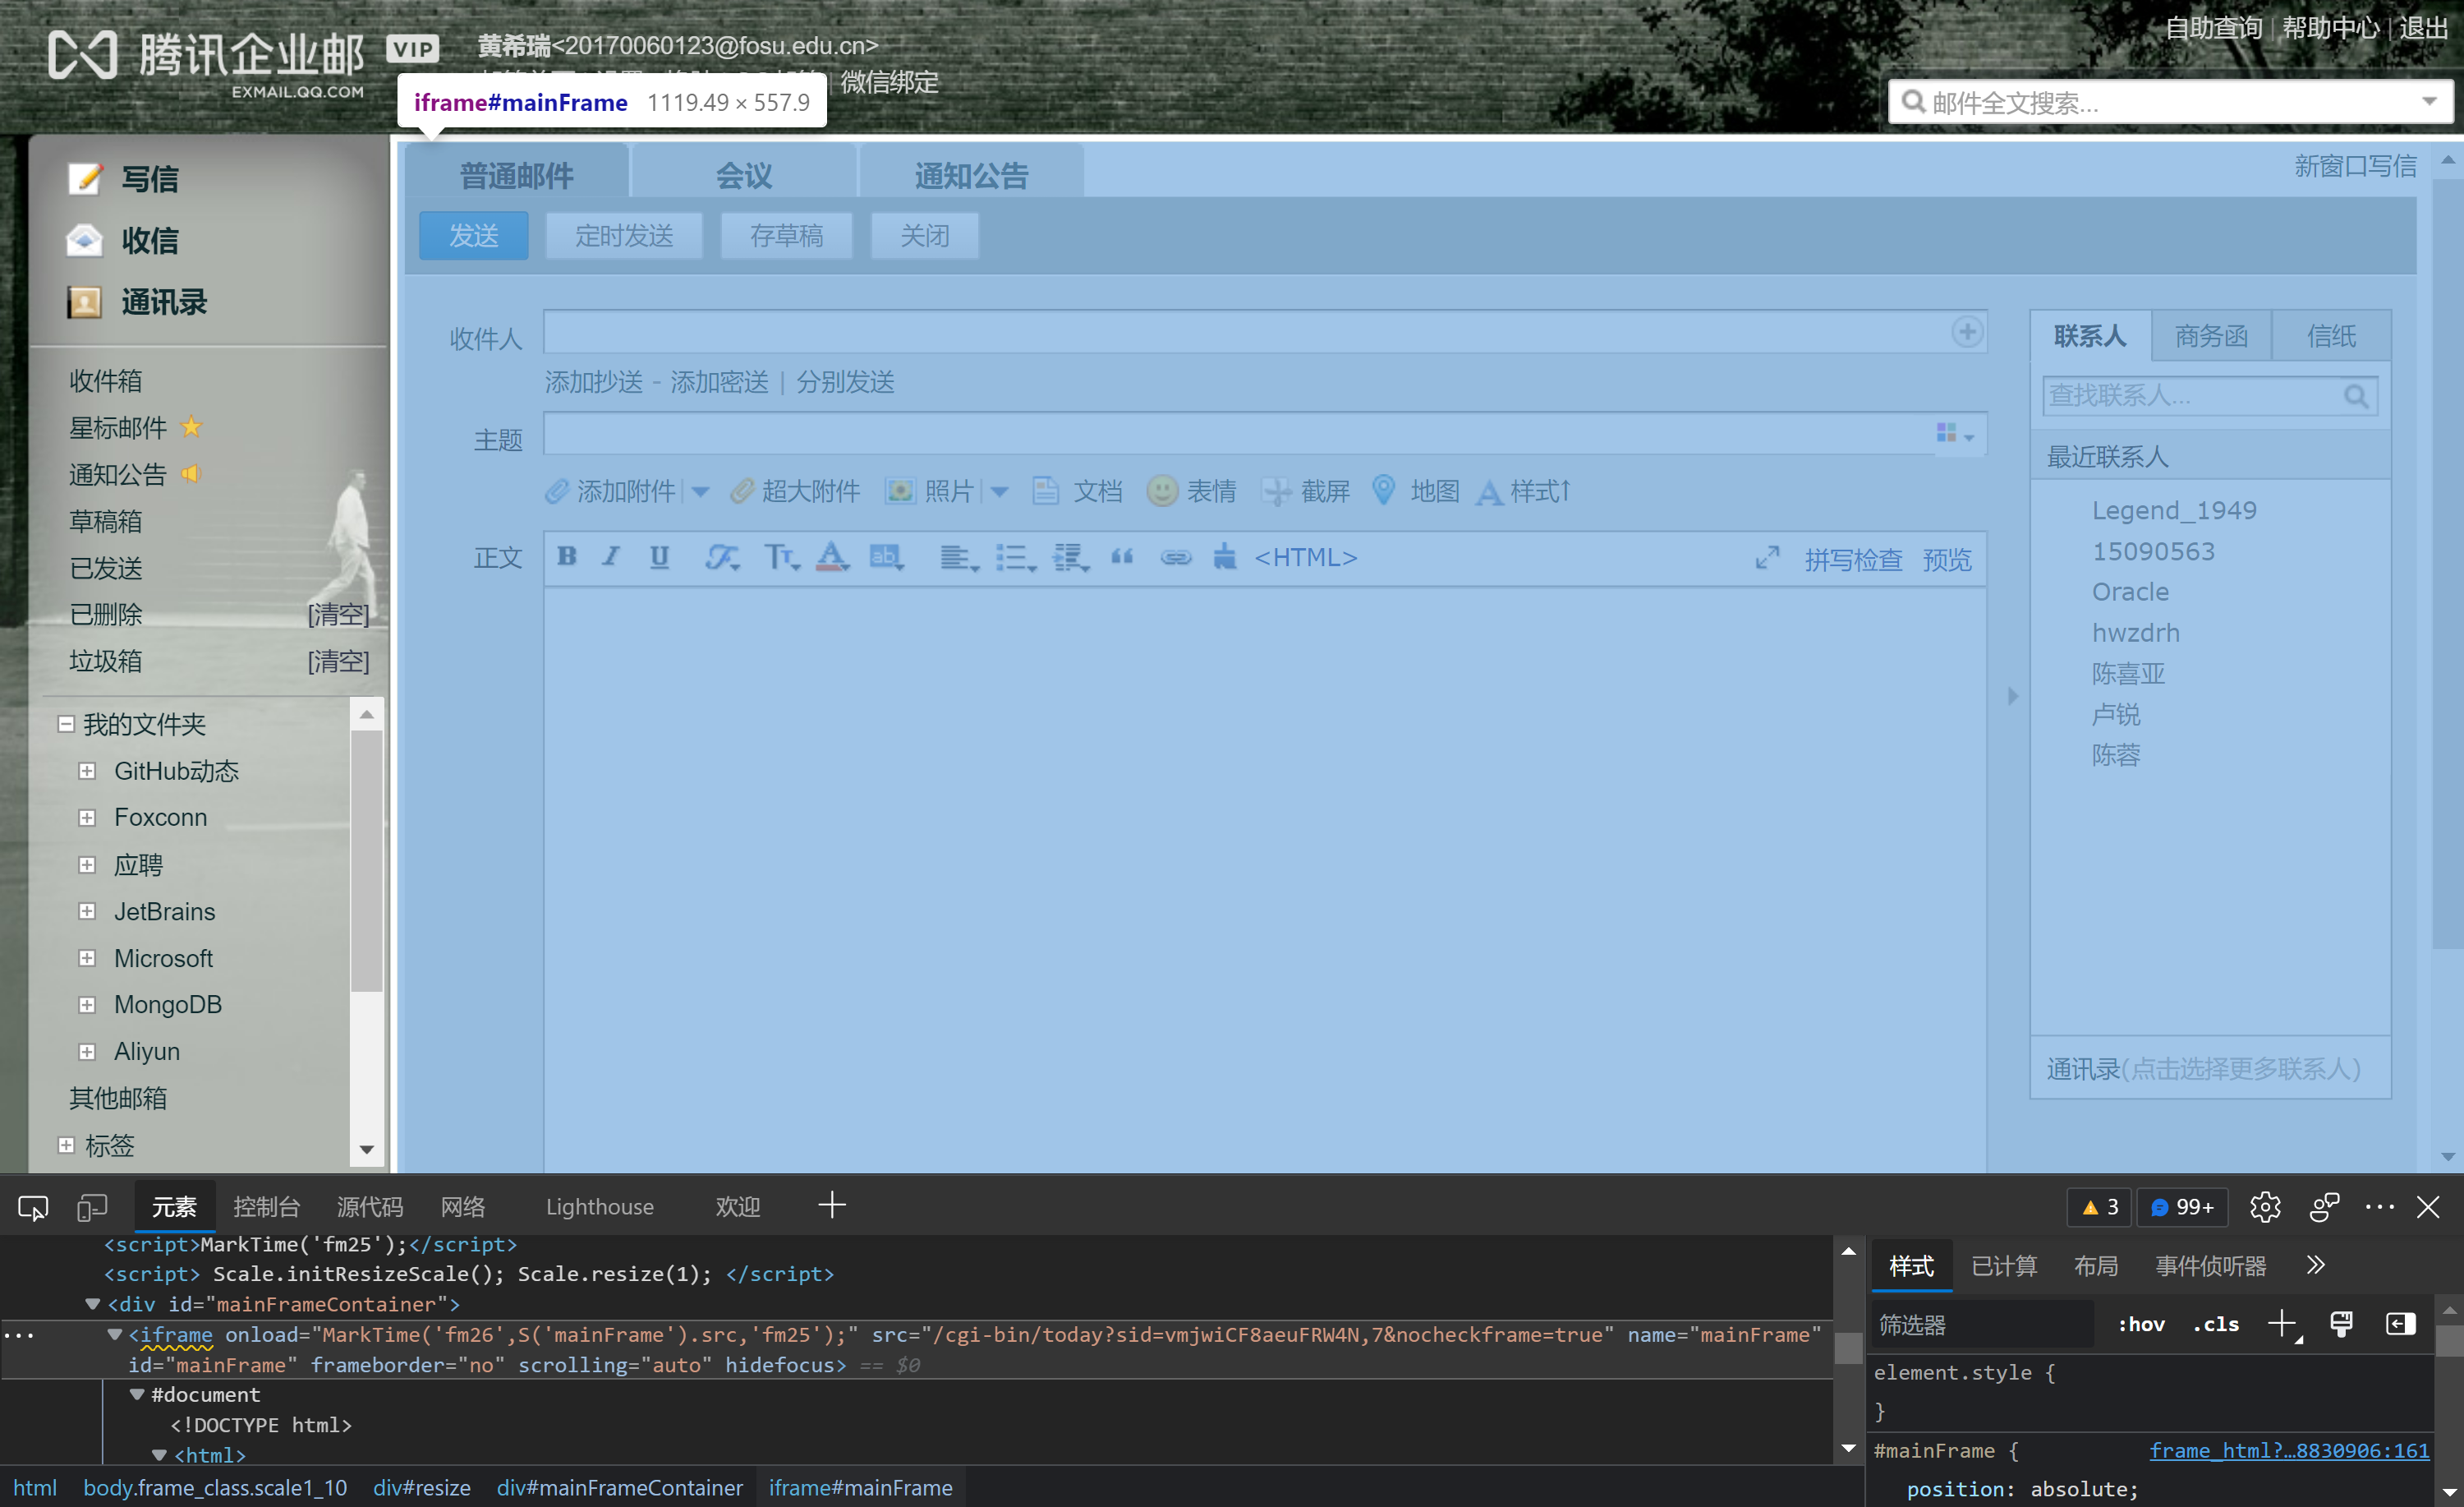Toggle the .cls class editor
This screenshot has width=2464, height=1507.
(x=2215, y=1323)
